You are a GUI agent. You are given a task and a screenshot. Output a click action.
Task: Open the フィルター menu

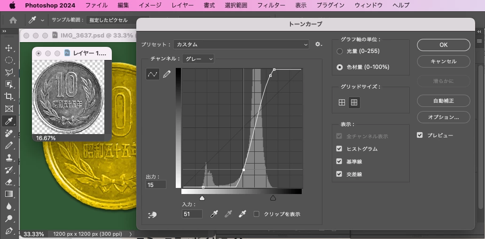271,5
